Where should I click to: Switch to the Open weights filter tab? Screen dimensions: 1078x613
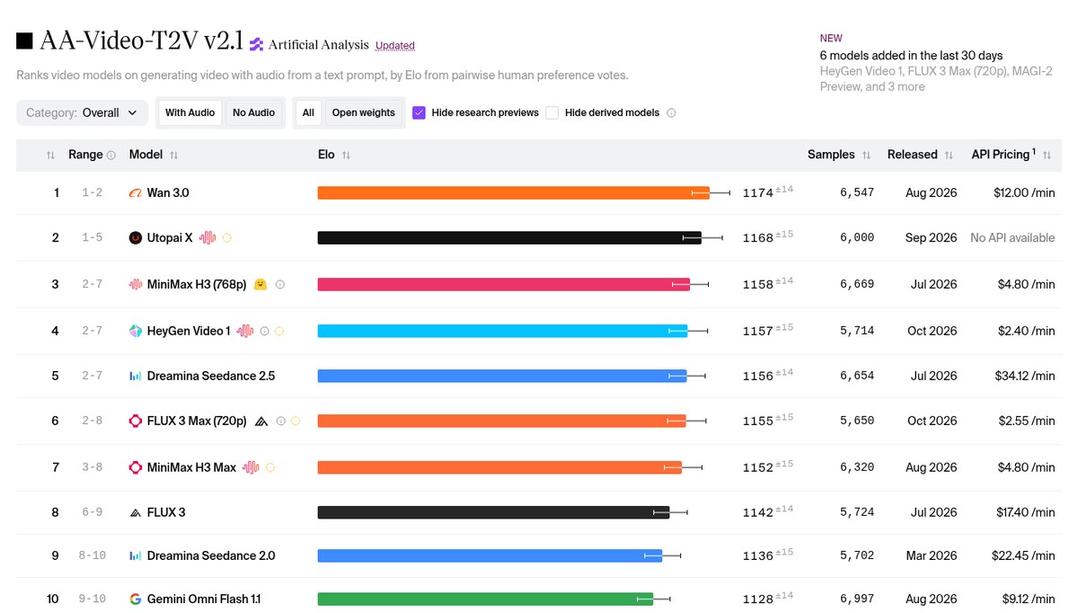point(363,112)
